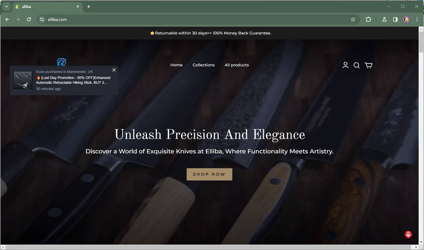424x250 pixels.
Task: Open the site search icon
Action: pyautogui.click(x=356, y=65)
